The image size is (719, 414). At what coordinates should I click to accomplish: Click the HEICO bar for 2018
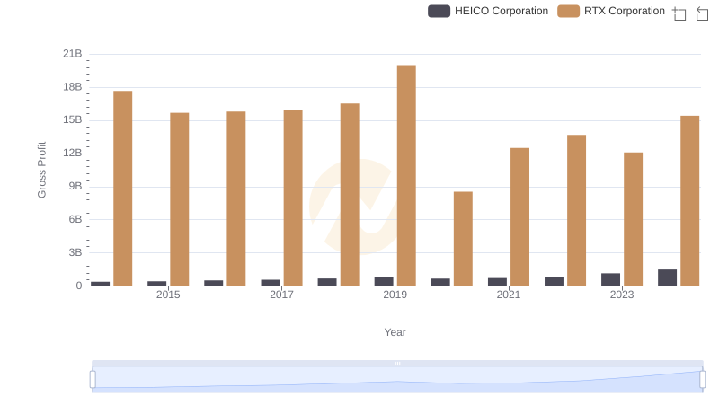327,282
